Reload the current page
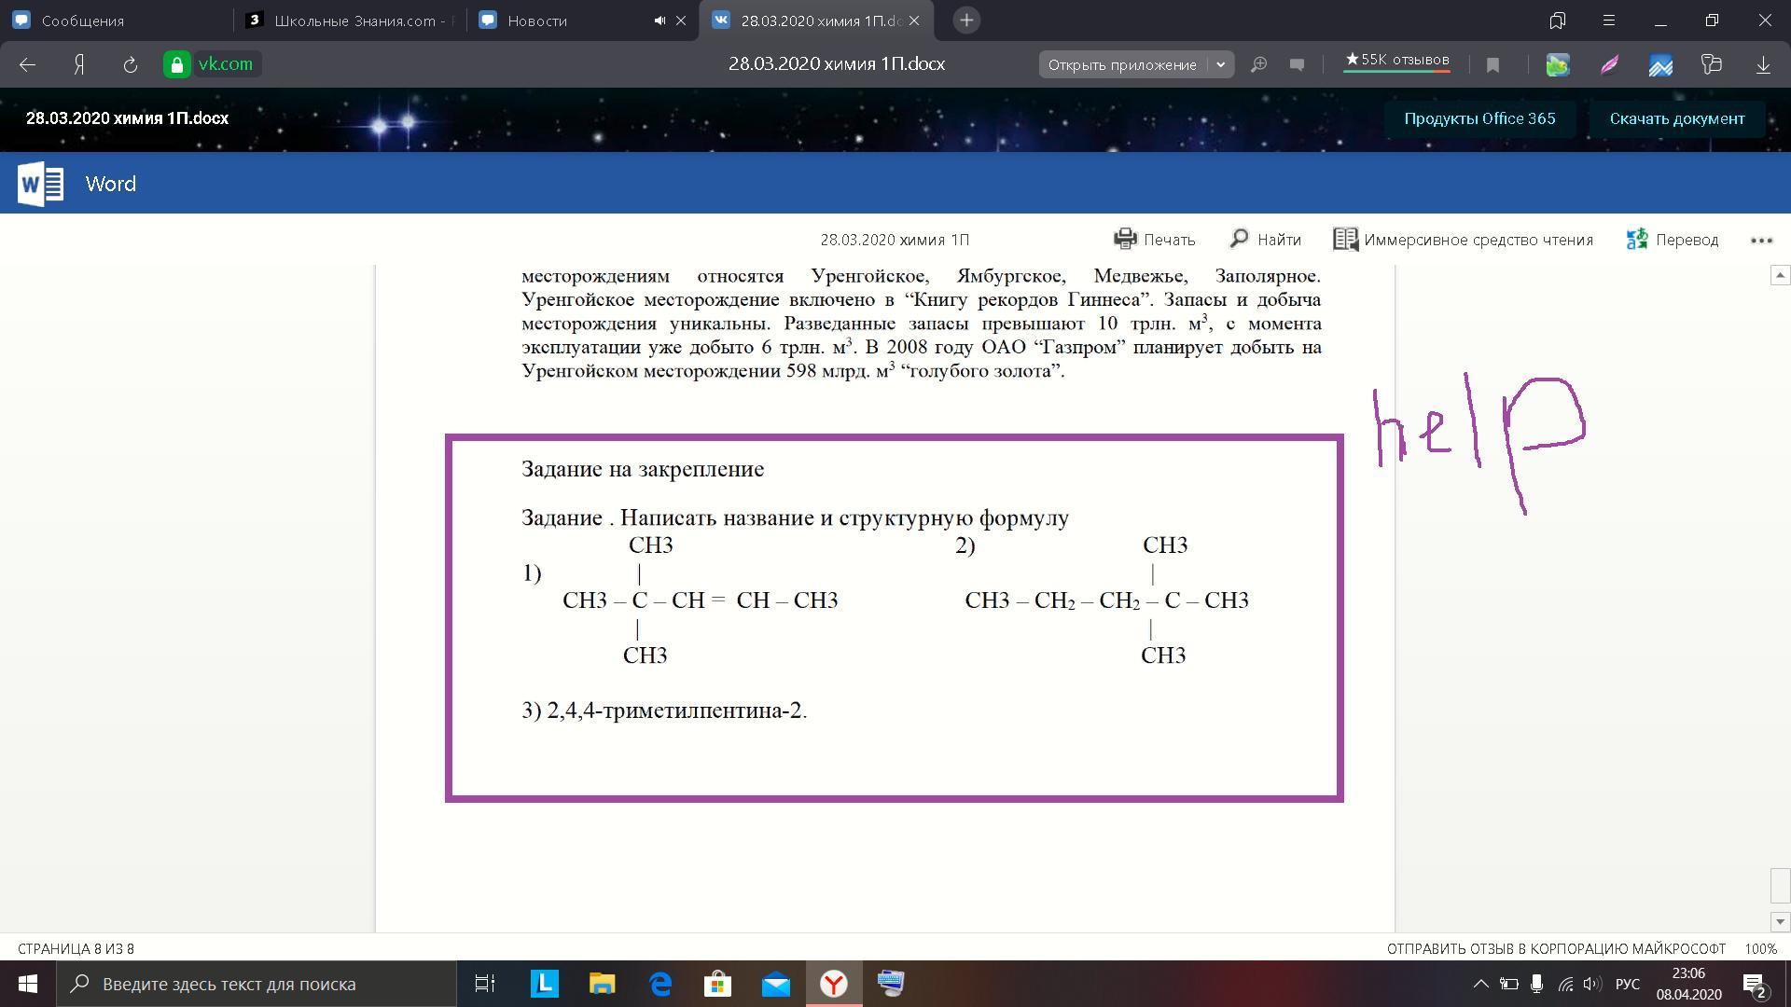1791x1007 pixels. pyautogui.click(x=131, y=64)
